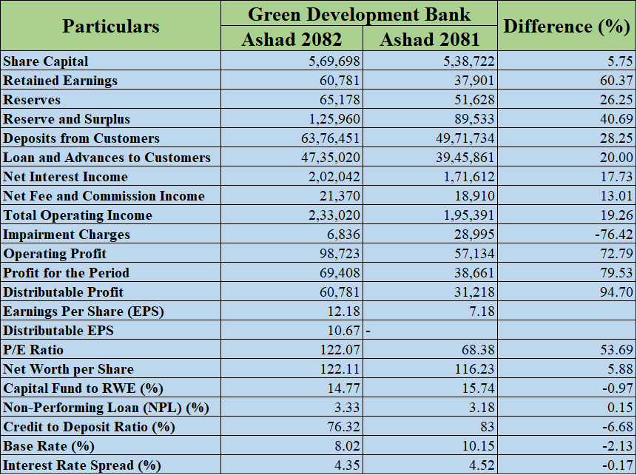637x475 pixels.
Task: Click profit value 38,661
Action: [x=474, y=273]
